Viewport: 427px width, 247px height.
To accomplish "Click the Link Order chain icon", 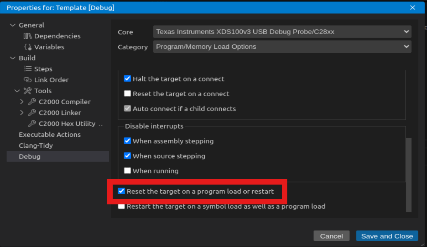I will [x=28, y=80].
